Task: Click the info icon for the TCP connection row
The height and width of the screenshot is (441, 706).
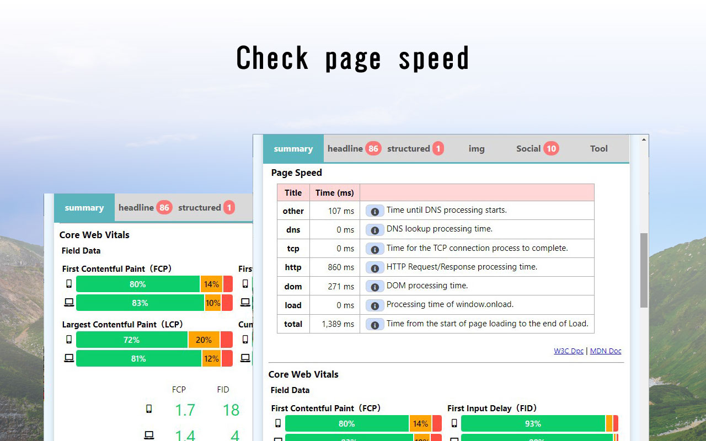Action: 375,249
